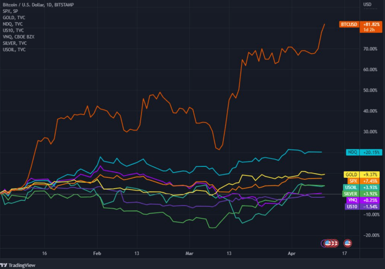The width and height of the screenshot is (385, 269).
Task: Click the orange SPX symbol label
Action: pyautogui.click(x=353, y=181)
